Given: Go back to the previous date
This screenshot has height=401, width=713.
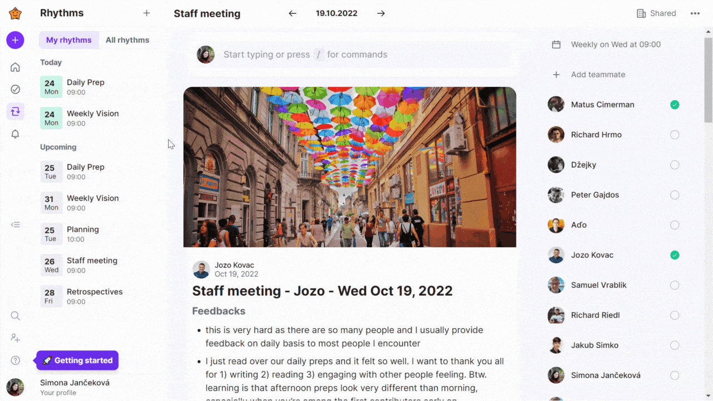Looking at the screenshot, I should (x=292, y=13).
